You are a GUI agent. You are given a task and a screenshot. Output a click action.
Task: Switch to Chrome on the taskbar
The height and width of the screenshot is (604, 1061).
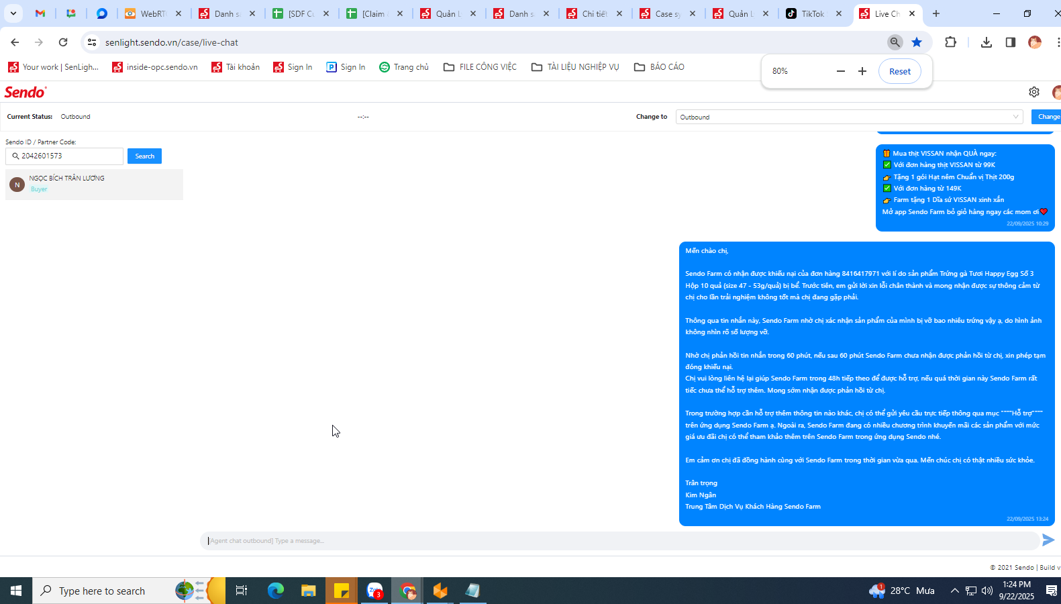click(x=407, y=591)
